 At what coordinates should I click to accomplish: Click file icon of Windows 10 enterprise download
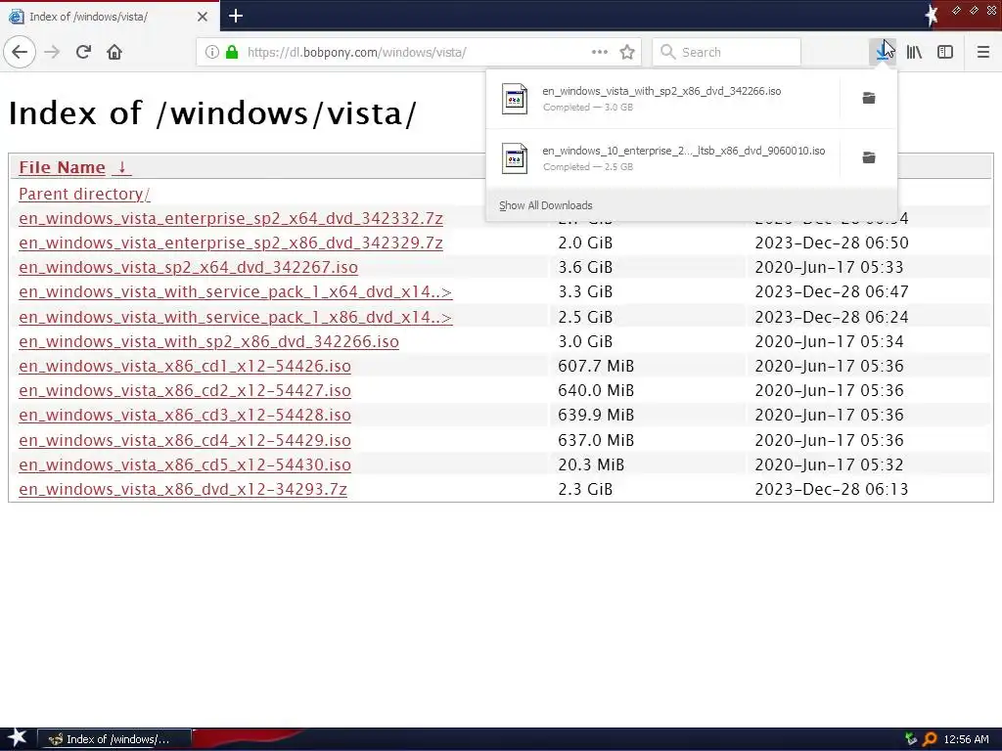pyautogui.click(x=515, y=158)
